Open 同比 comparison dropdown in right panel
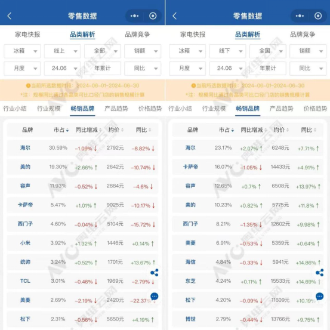The height and width of the screenshot is (330, 330). pos(308,68)
